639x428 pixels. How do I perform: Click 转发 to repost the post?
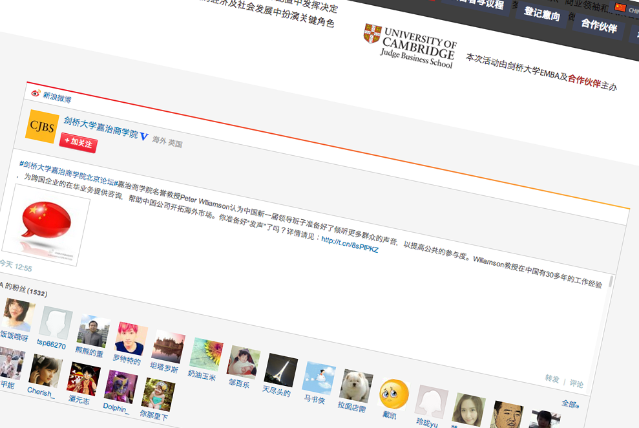tap(552, 379)
